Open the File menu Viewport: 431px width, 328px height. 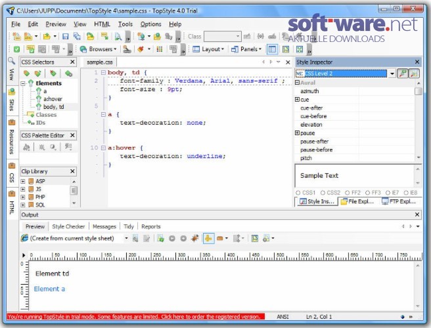(16, 24)
